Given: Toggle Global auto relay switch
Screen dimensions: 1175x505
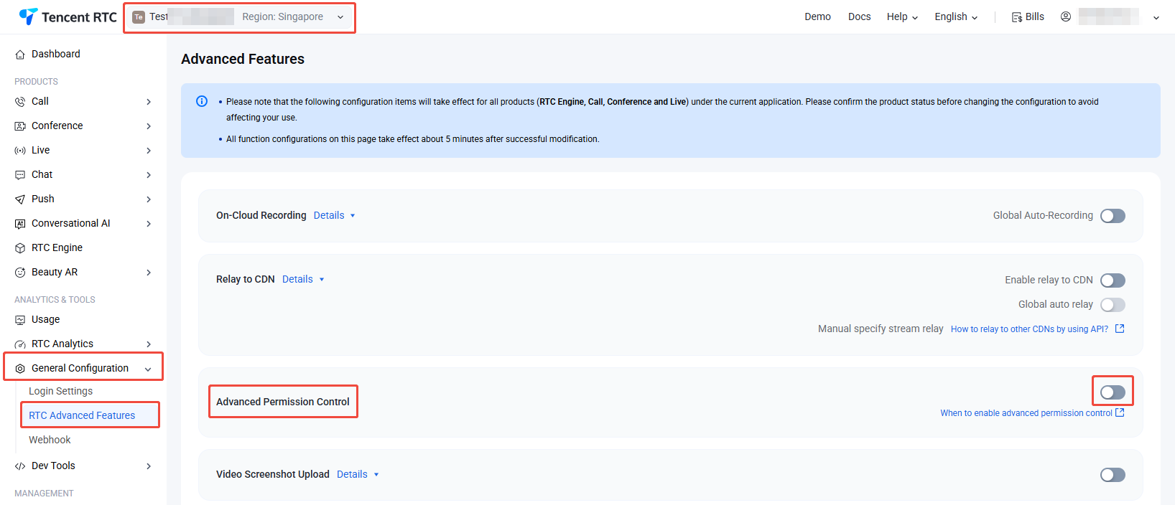Looking at the screenshot, I should [x=1113, y=305].
